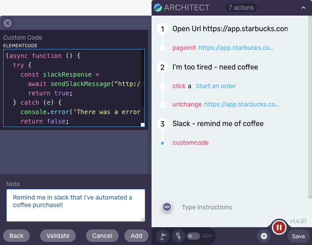Click the Cancel button
The image size is (312, 245).
click(x=102, y=236)
